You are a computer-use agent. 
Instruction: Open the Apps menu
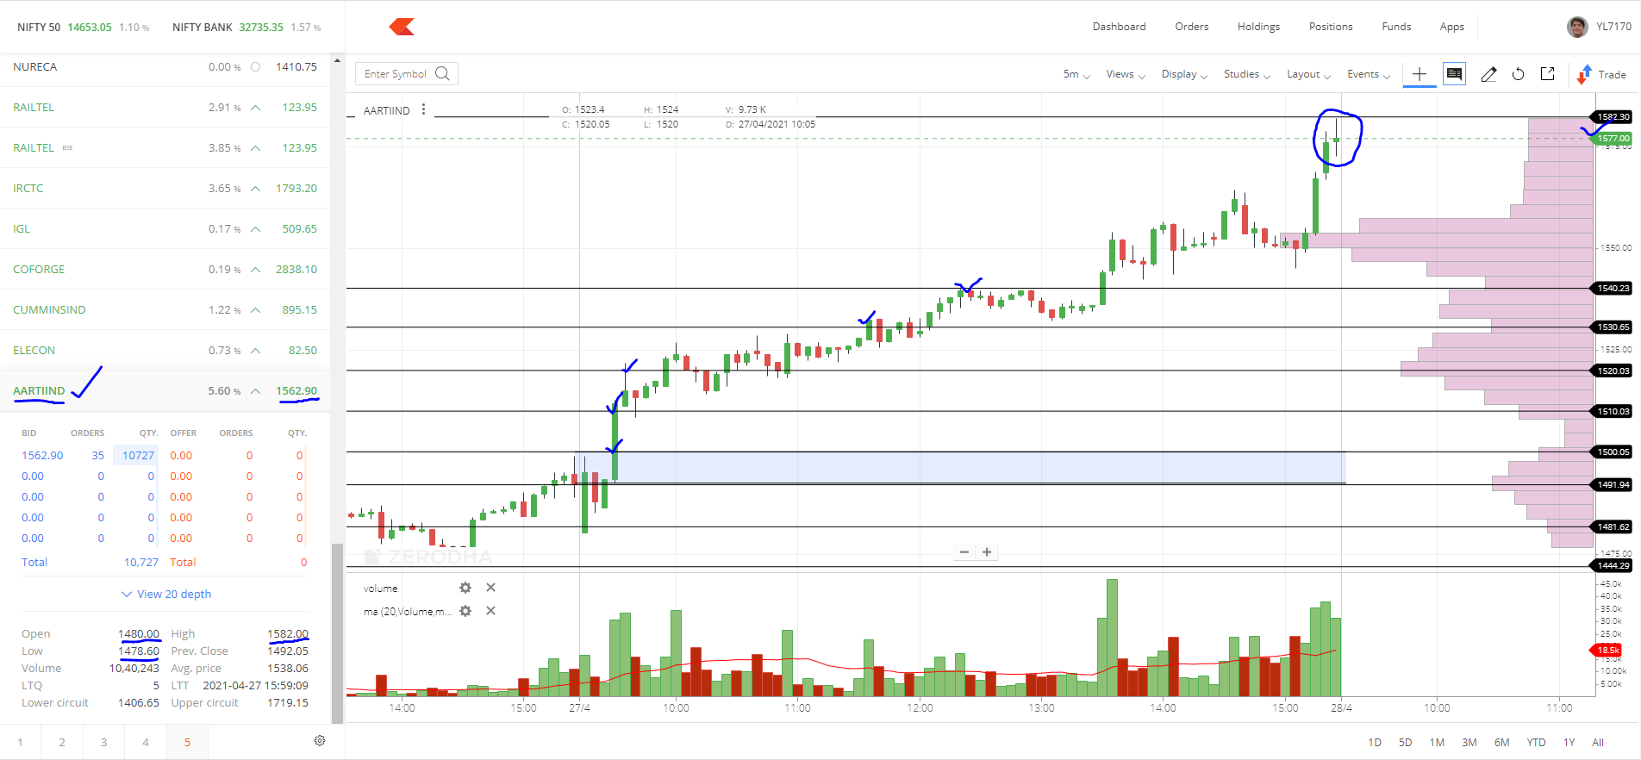pos(1451,27)
